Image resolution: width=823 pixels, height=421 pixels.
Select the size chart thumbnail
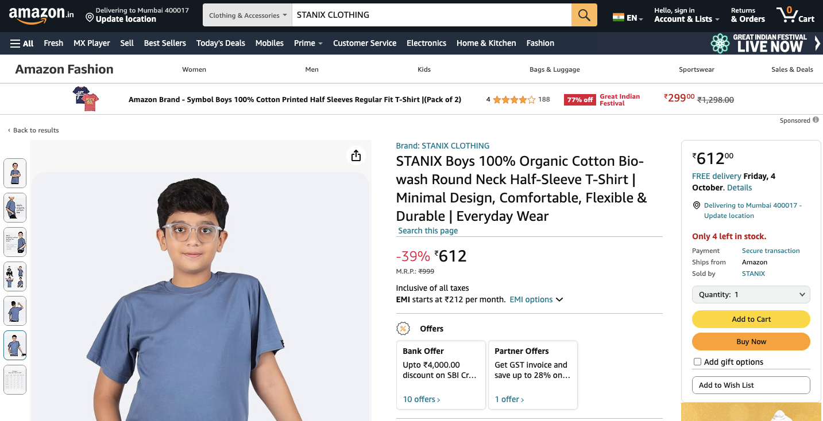(x=16, y=380)
